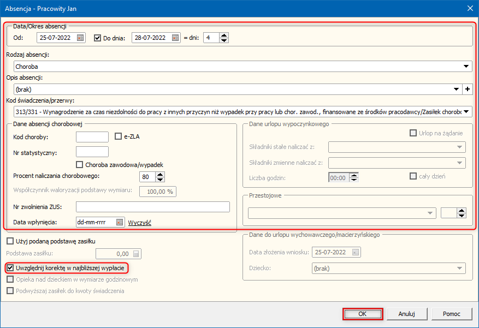Click the Nr zwolnienia ZUS field
The image size is (479, 328).
point(153,206)
